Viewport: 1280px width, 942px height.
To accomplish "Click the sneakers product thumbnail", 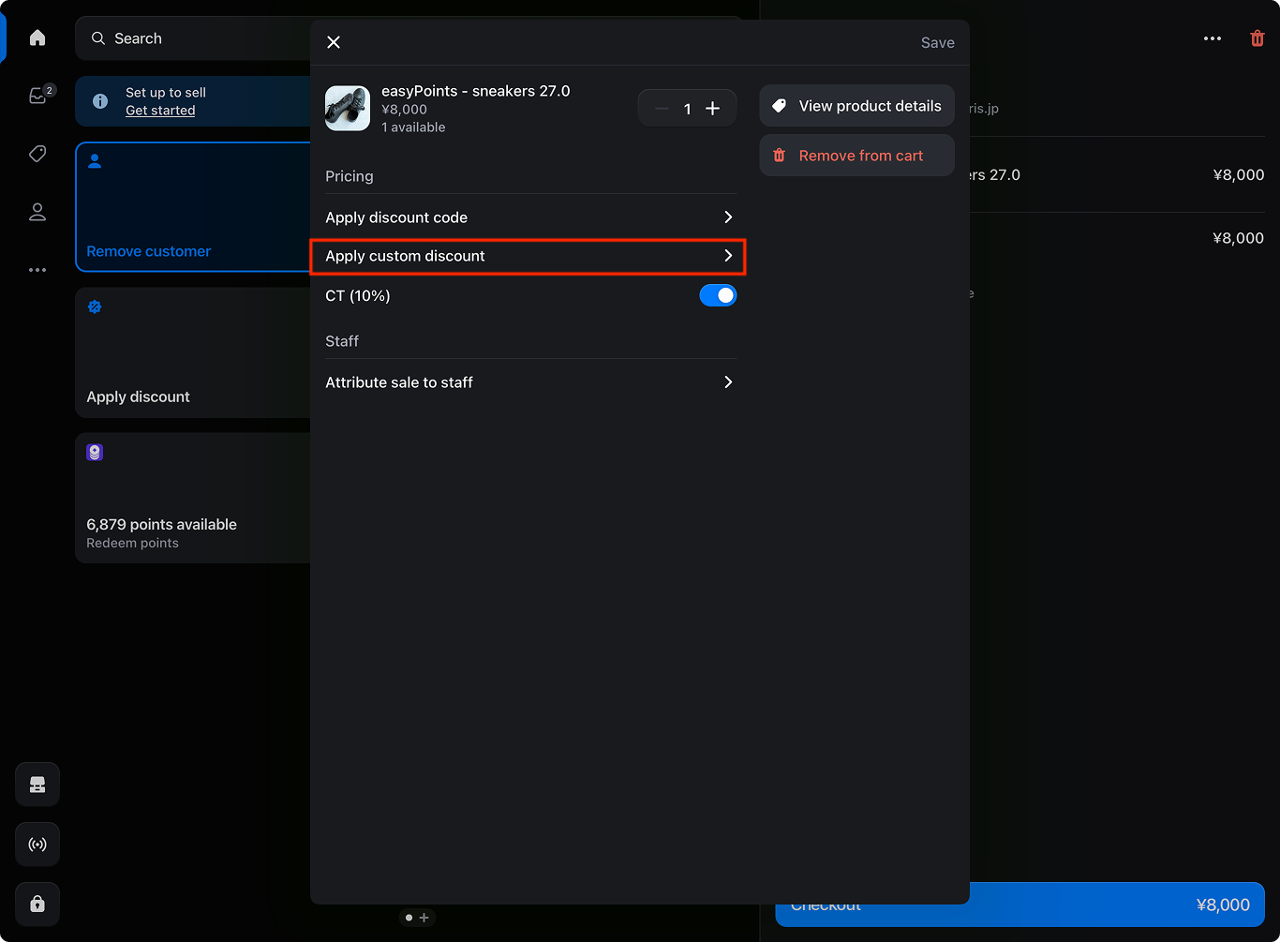I will pos(348,109).
